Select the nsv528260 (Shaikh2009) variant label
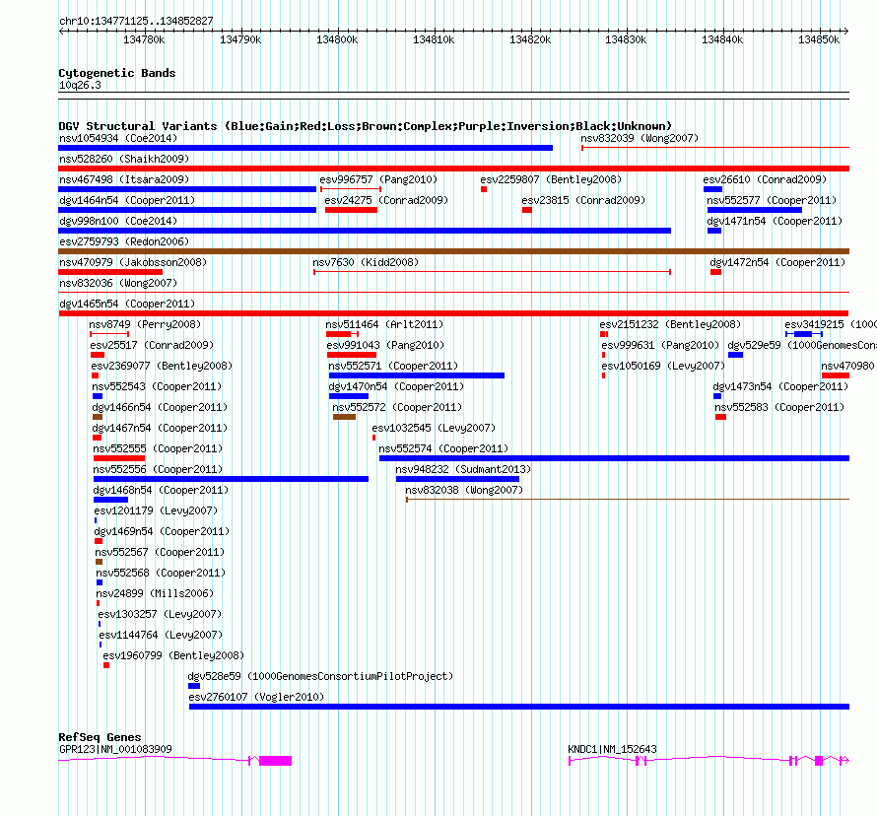 coord(124,159)
